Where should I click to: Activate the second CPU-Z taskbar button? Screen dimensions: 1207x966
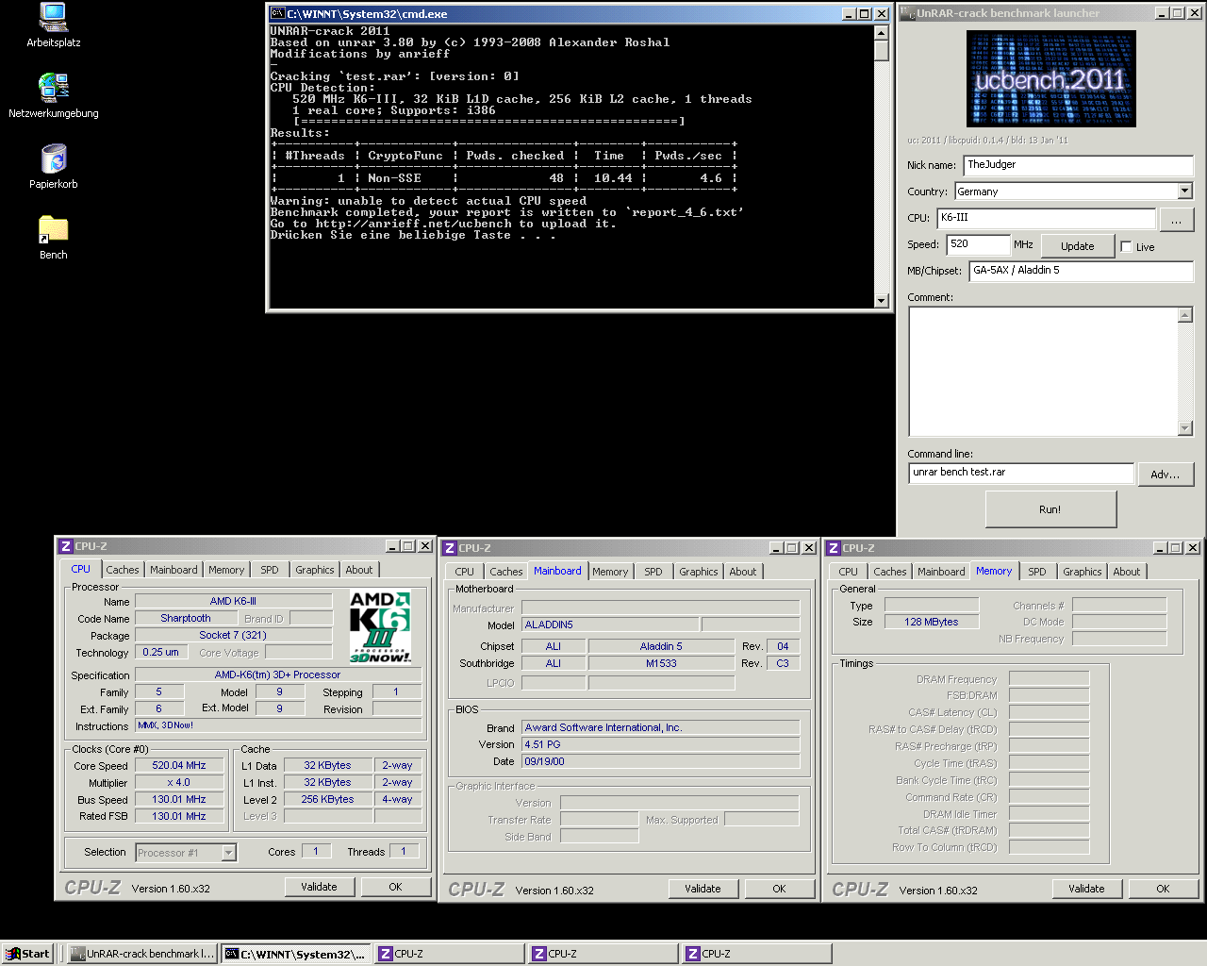603,954
